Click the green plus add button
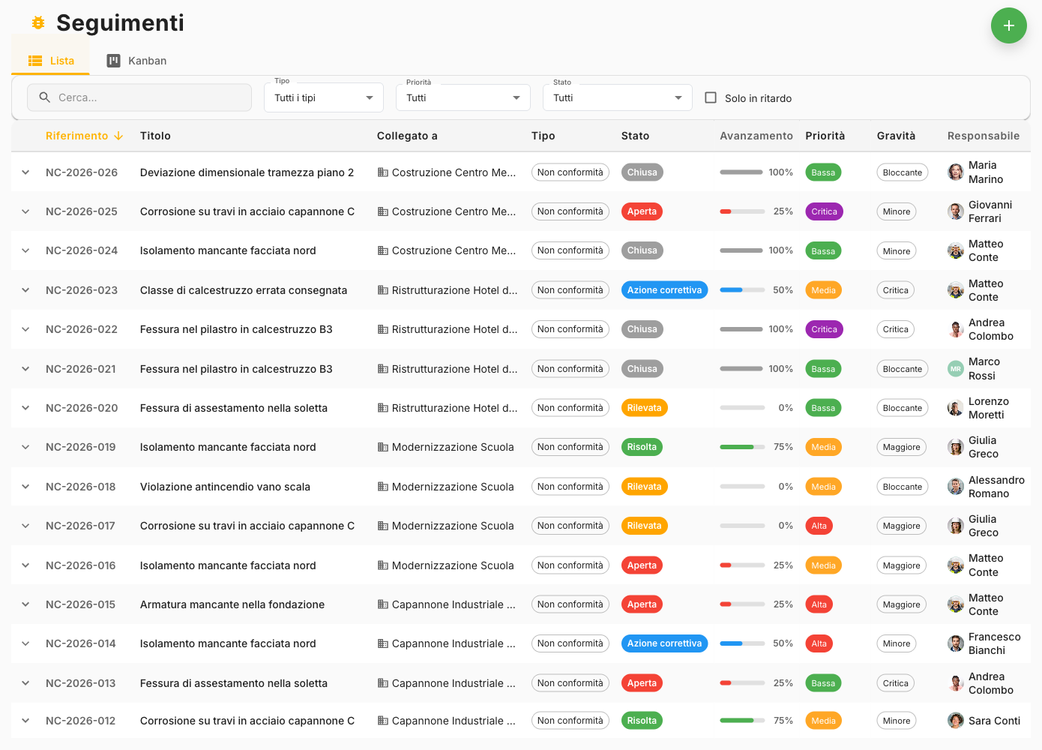The height and width of the screenshot is (750, 1042). pos(1008,25)
